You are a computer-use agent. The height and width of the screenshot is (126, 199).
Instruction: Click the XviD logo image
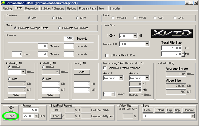coord(172,34)
